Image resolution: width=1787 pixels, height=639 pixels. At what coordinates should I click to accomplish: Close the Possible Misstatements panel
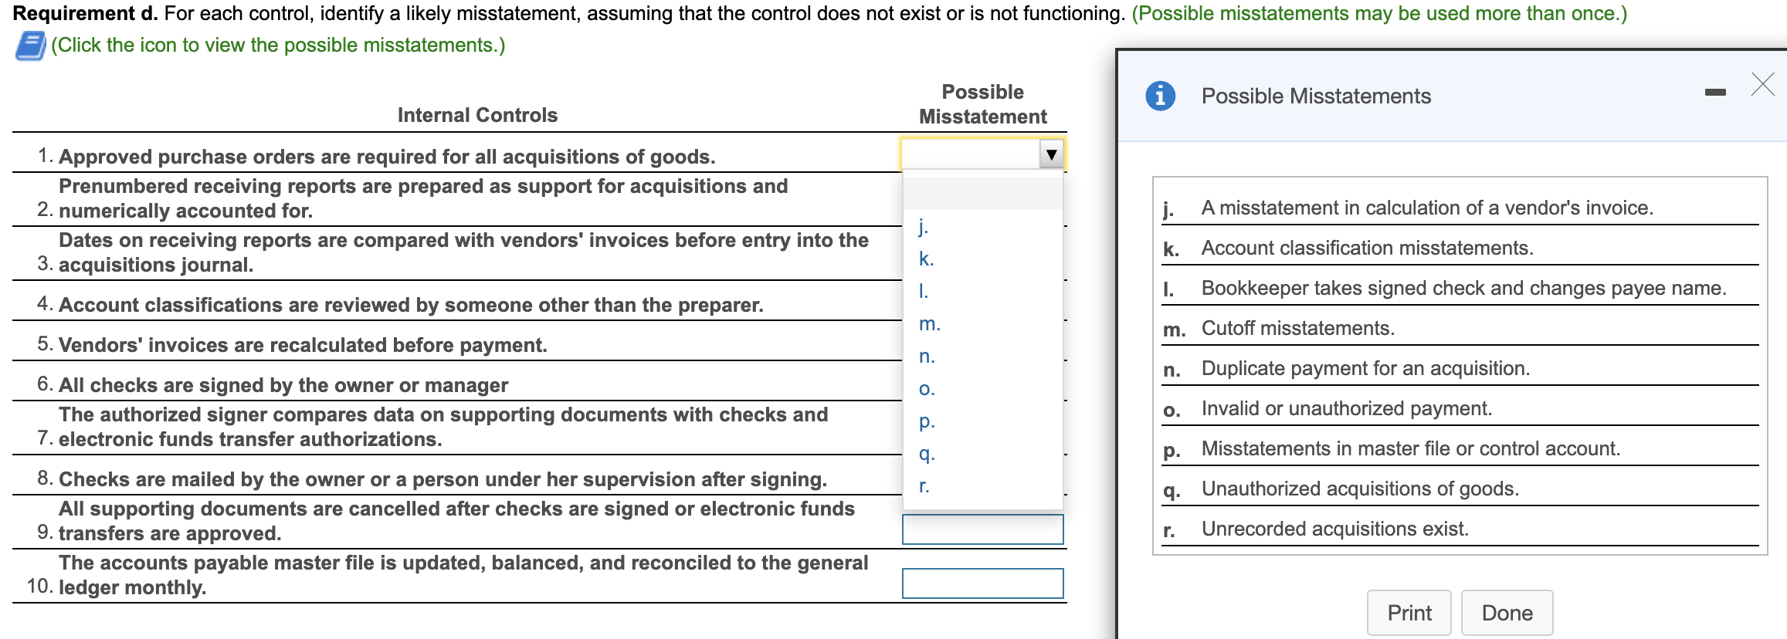click(1763, 85)
